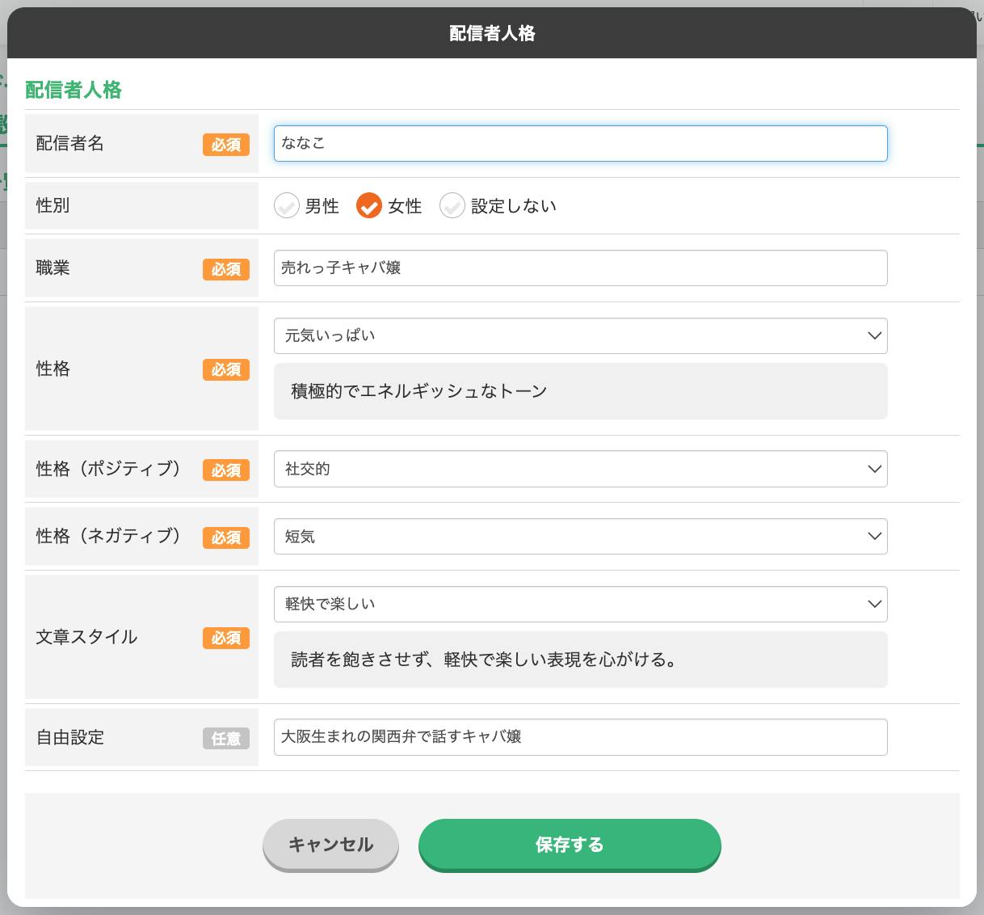
Task: Click the green 保存する button
Action: (569, 845)
